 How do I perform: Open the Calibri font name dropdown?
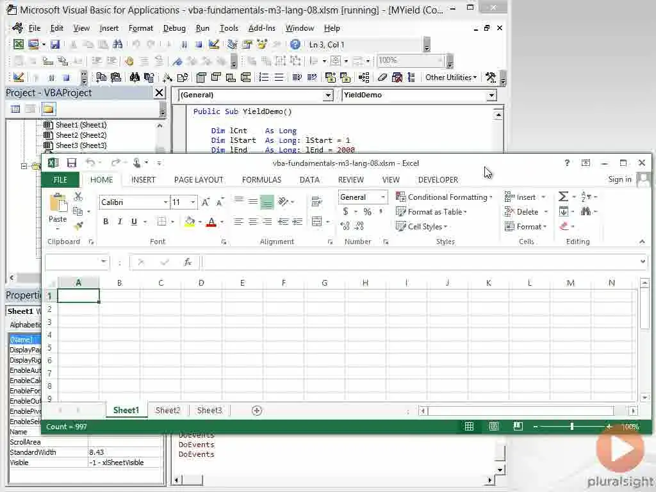(x=166, y=202)
